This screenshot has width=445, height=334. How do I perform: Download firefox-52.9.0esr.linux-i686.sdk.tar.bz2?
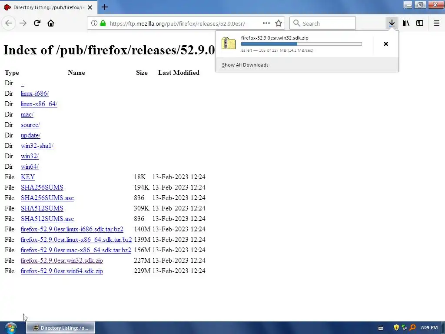(72, 229)
